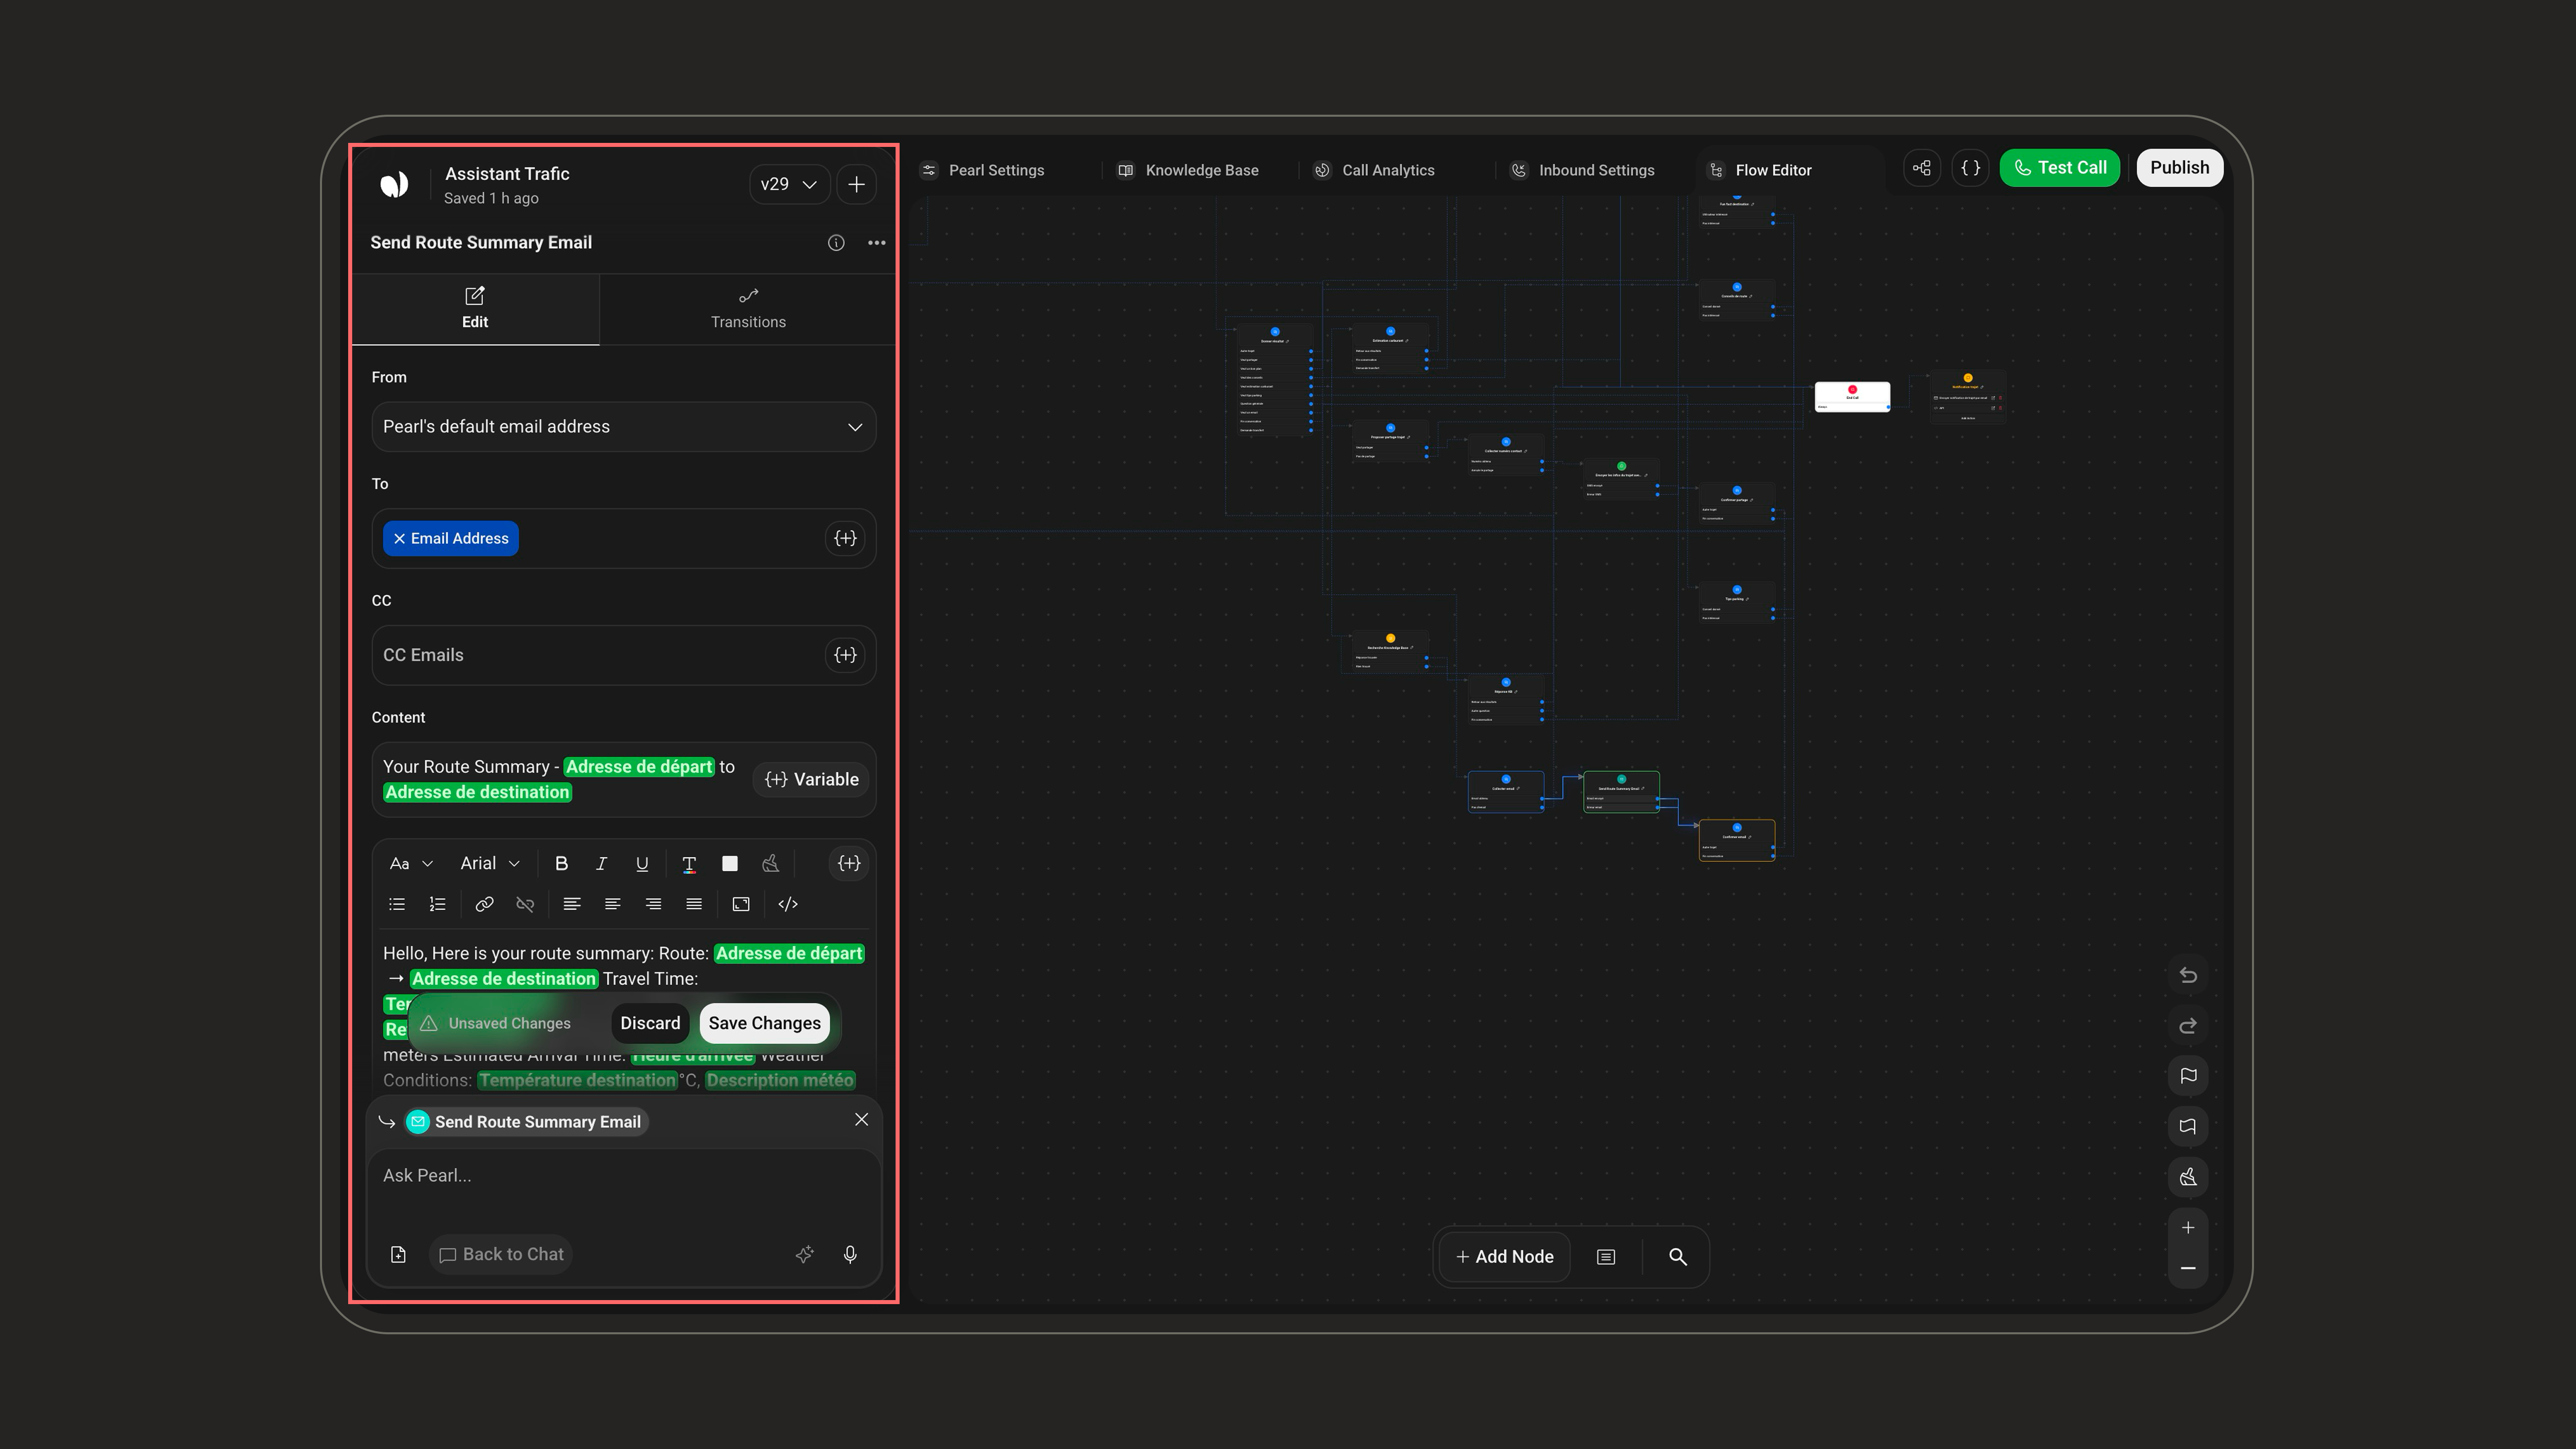Insert variable via editor toolbar braces icon
The width and height of the screenshot is (2576, 1449).
click(849, 864)
